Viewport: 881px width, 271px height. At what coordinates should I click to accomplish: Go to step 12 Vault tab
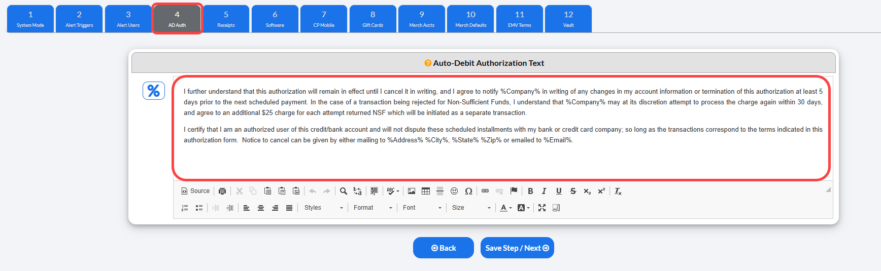[568, 19]
